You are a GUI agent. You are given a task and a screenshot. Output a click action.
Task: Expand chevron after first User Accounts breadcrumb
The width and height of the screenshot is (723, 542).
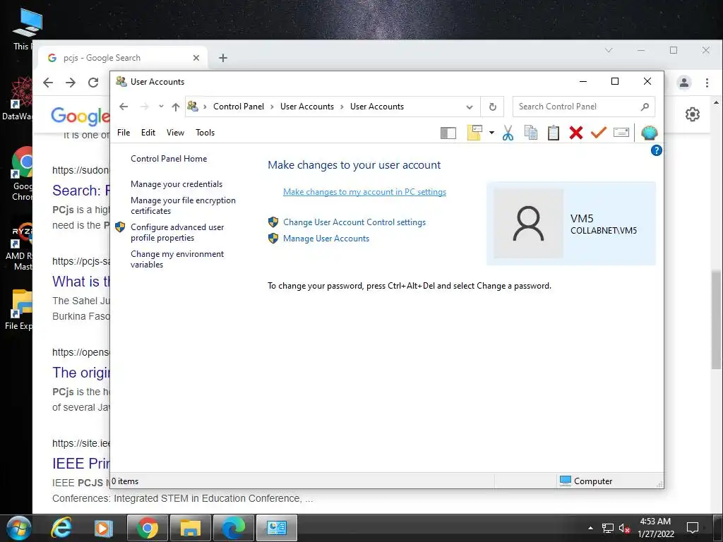coord(342,107)
